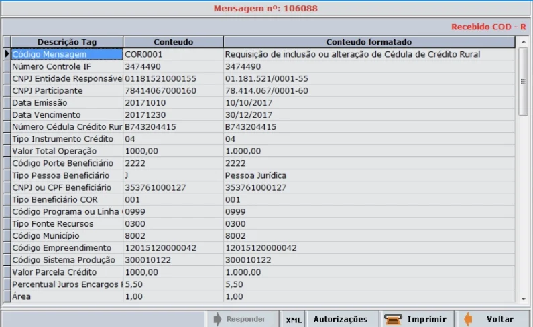Select the Código Mensagem row
Viewport: 533px width, 327px height.
point(67,54)
